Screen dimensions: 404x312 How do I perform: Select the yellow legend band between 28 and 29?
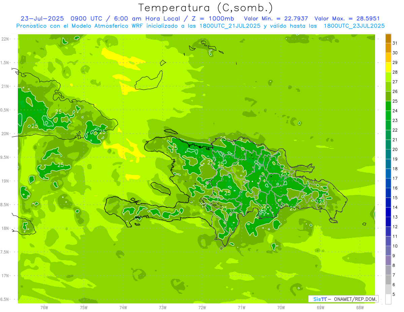click(x=388, y=67)
